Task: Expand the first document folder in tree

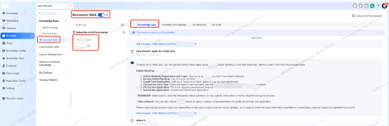Action: click(74, 40)
